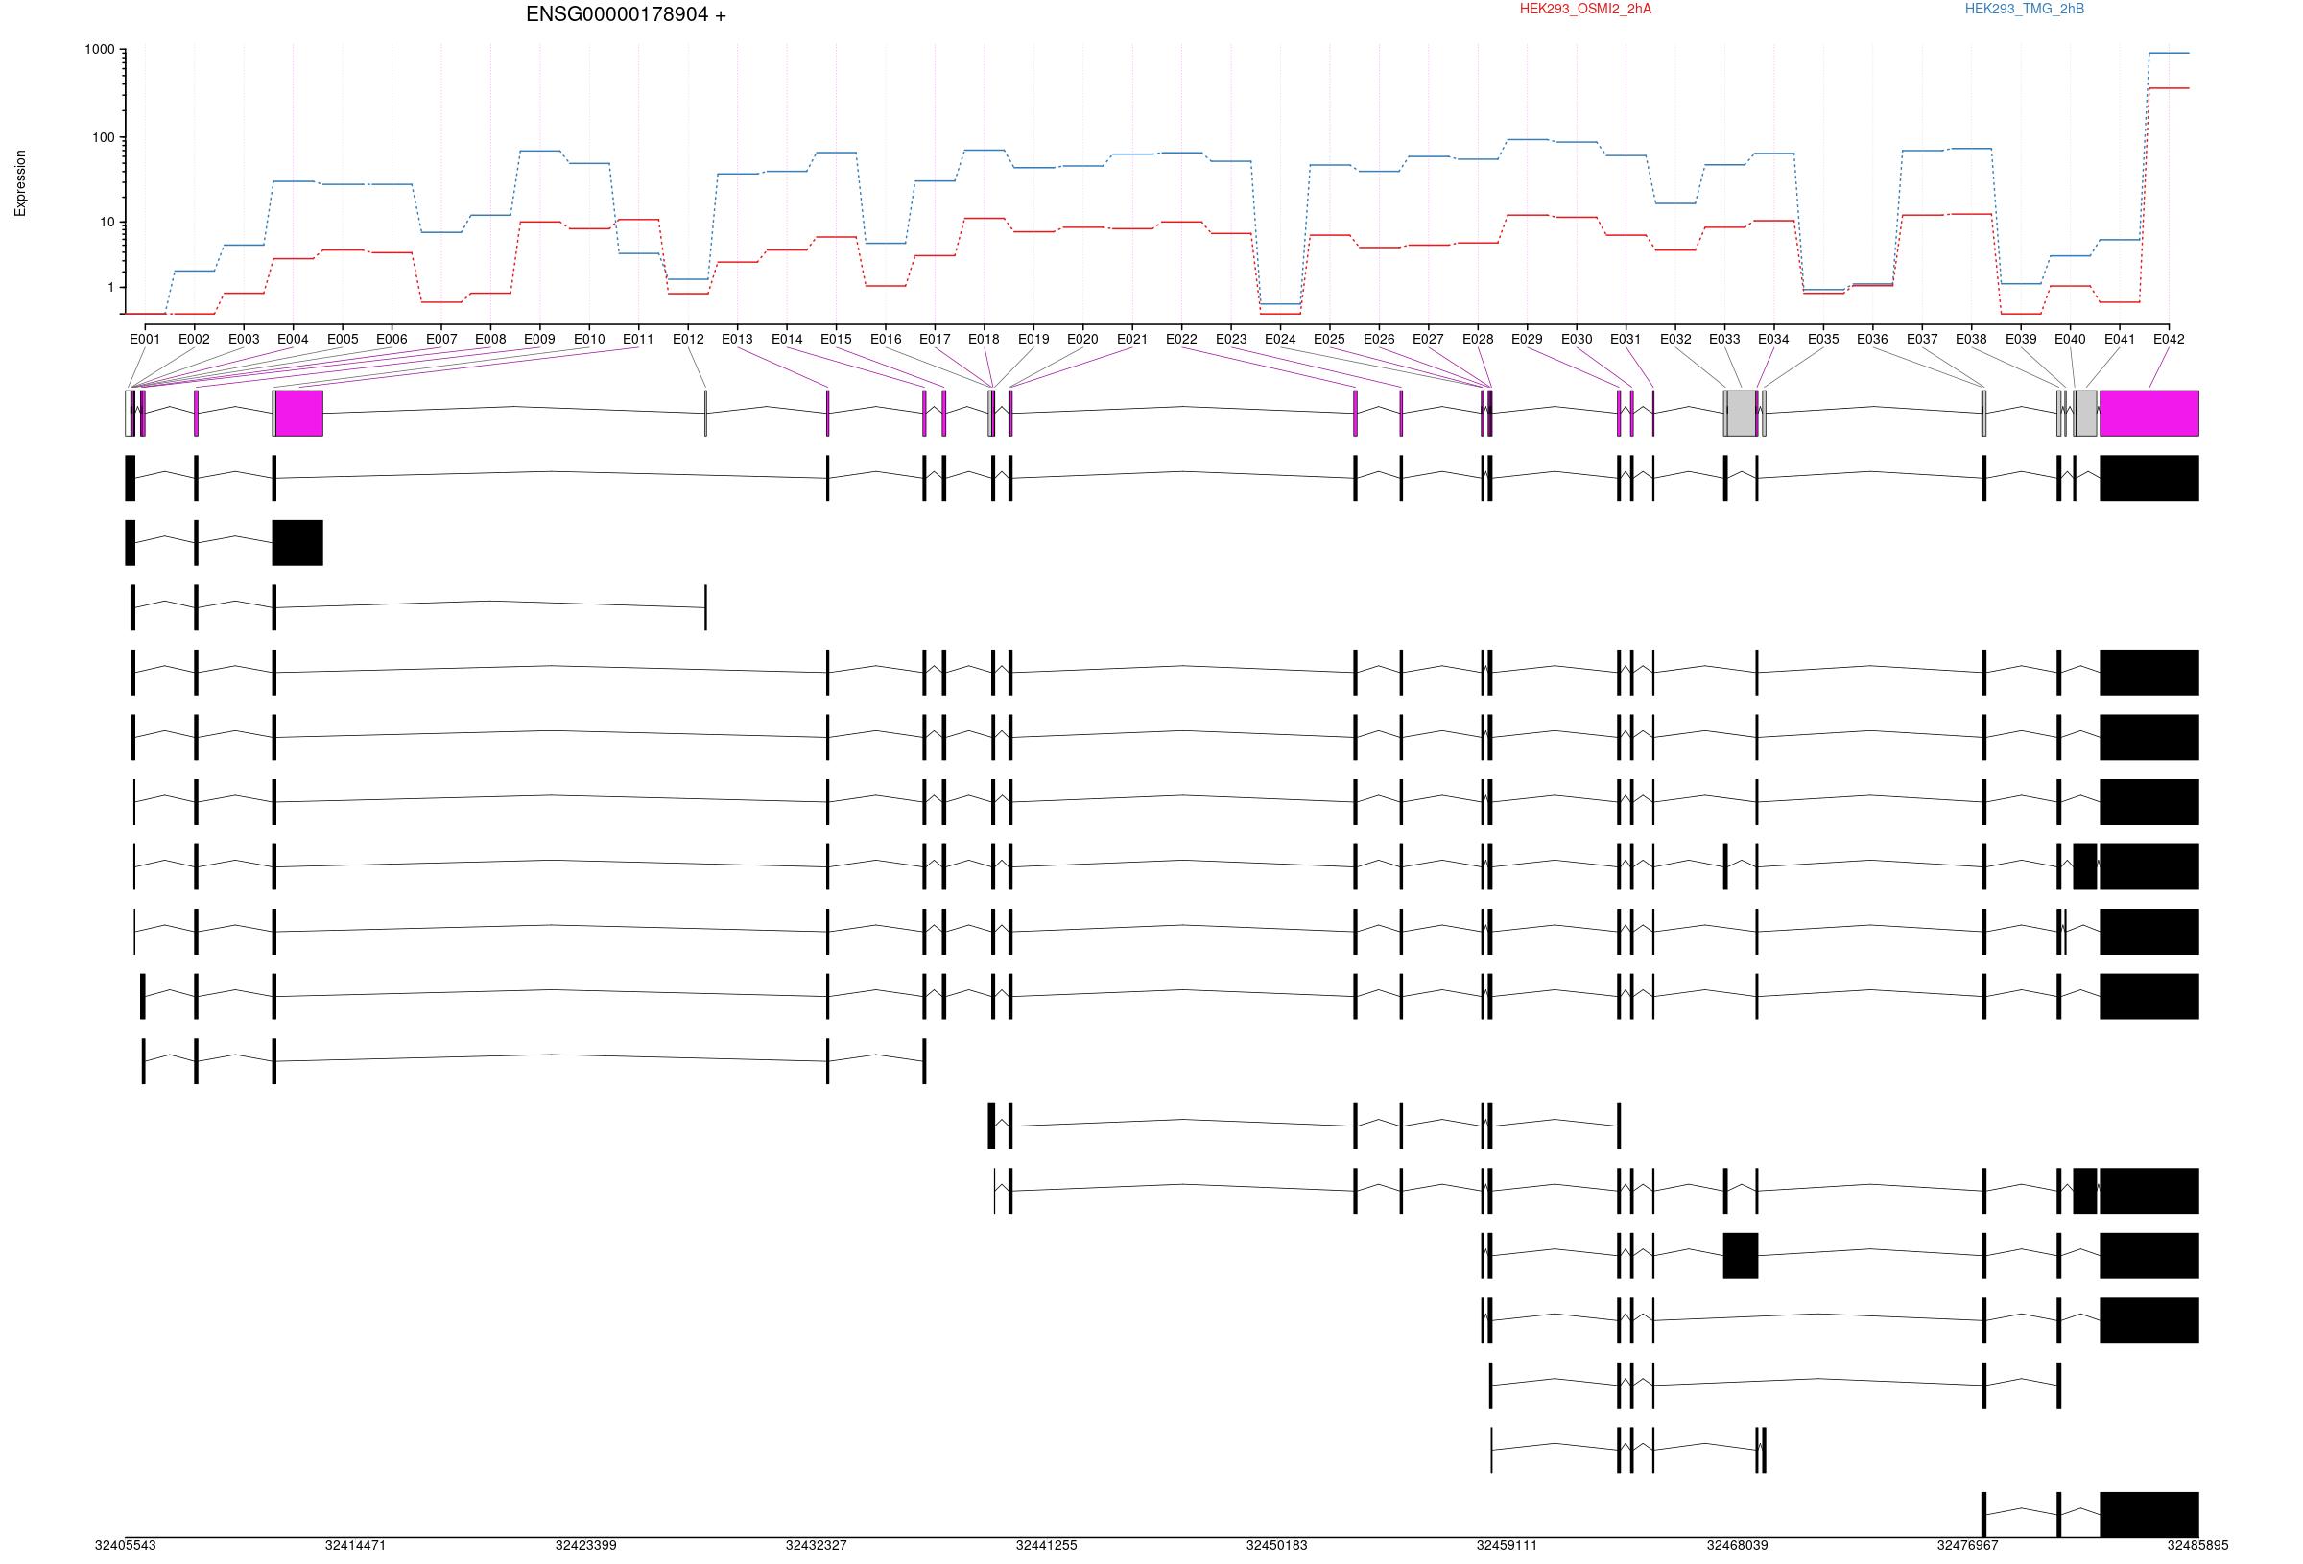2303x1564 pixels.
Task: Click genomic coordinate 32405543
Action: 125,1545
